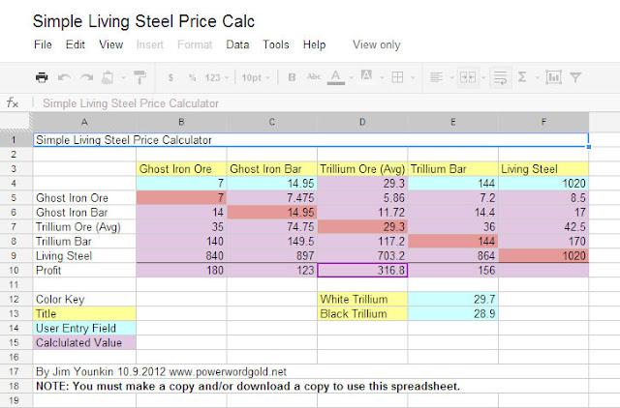Viewport: 620px width, 408px height.
Task: Open the 10pt font size dropdown
Action: pos(254,77)
